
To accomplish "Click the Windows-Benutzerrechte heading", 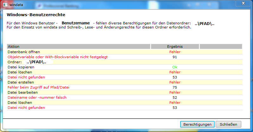I will pyautogui.click(x=36, y=15).
